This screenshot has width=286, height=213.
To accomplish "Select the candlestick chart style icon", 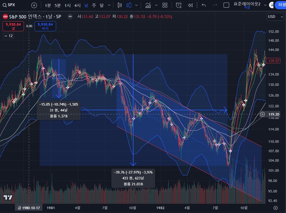I will (129, 5).
